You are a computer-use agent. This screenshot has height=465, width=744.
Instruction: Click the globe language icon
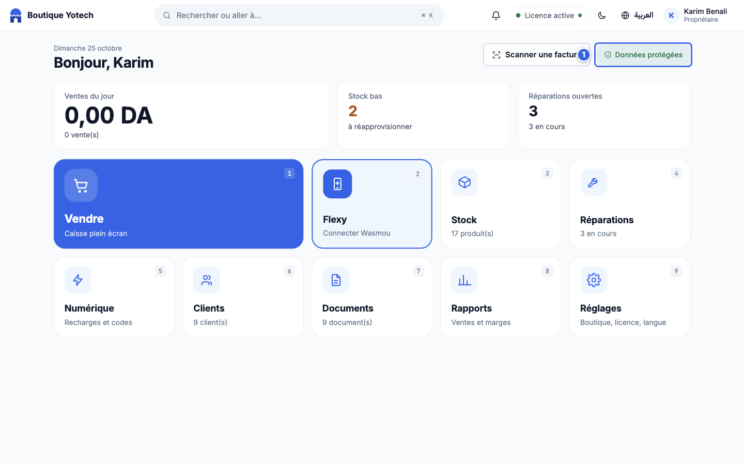point(625,16)
